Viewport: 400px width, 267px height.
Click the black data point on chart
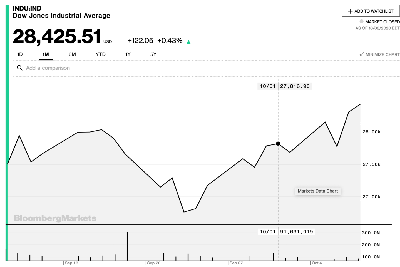[278, 144]
